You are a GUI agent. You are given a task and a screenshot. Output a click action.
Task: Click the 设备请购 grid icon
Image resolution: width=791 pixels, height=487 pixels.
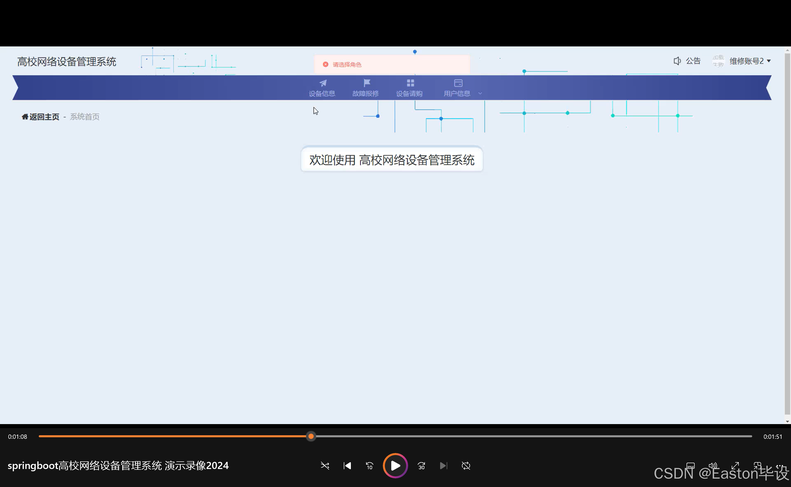pos(410,83)
